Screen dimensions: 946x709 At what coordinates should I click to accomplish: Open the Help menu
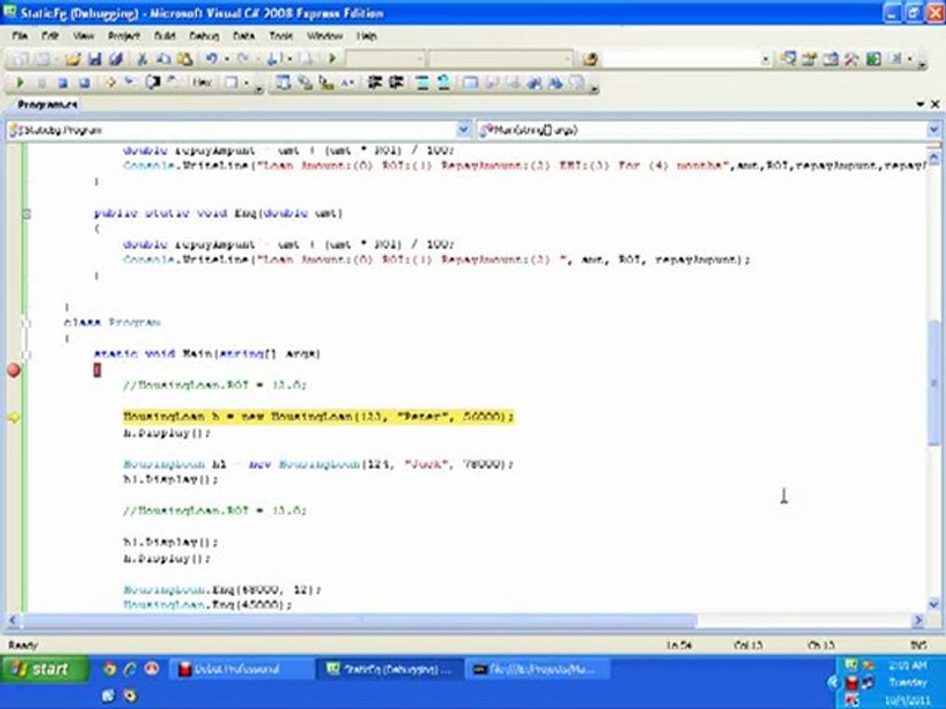[367, 36]
